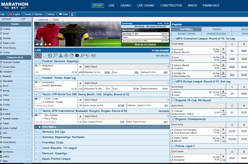Filter live events by football ball icon
248x164 pixels.
tap(50, 56)
